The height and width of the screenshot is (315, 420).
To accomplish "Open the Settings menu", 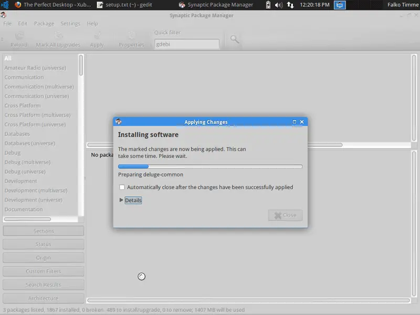I will 70,24.
